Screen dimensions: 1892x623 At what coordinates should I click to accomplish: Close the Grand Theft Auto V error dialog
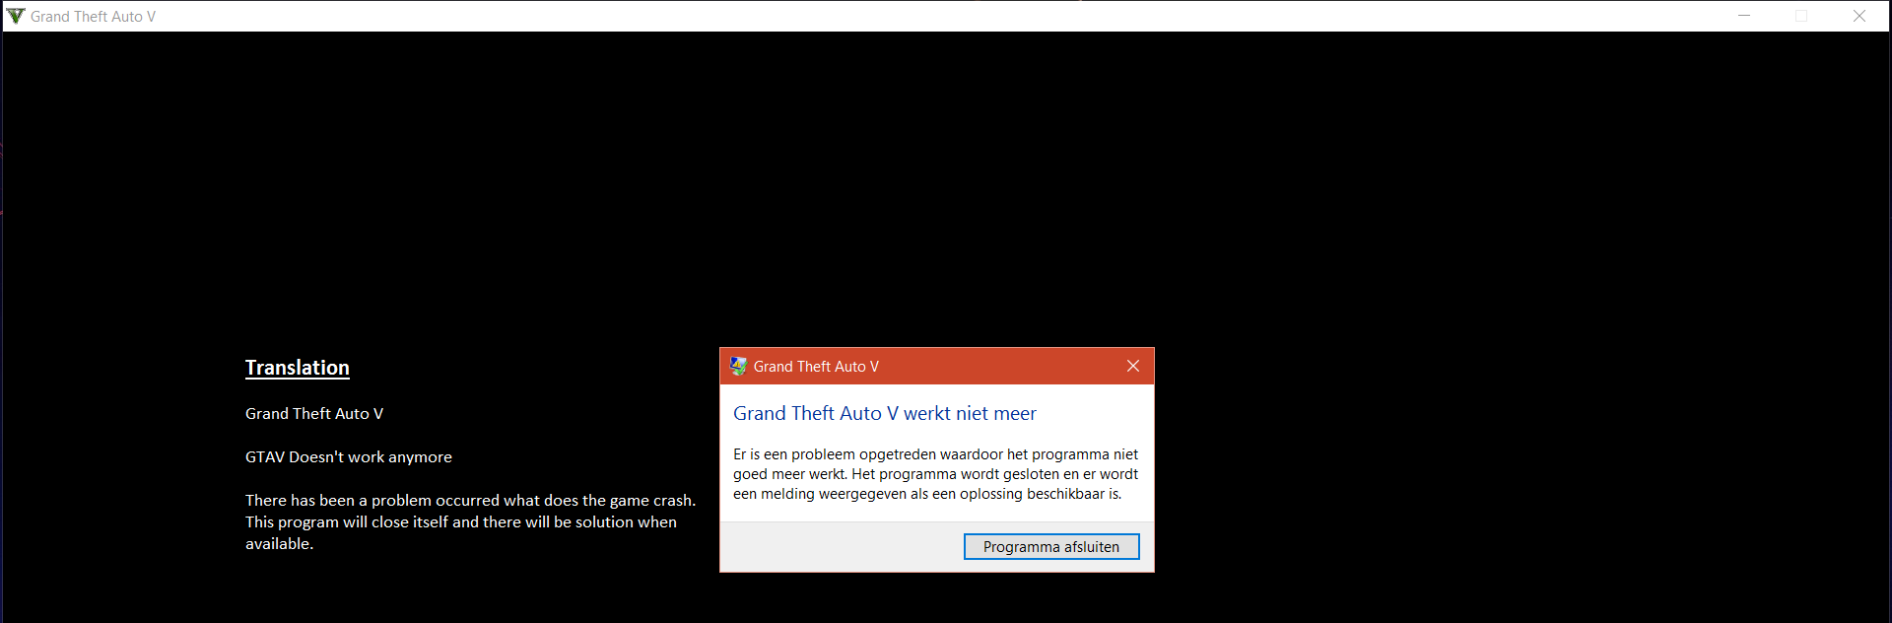(x=1133, y=366)
